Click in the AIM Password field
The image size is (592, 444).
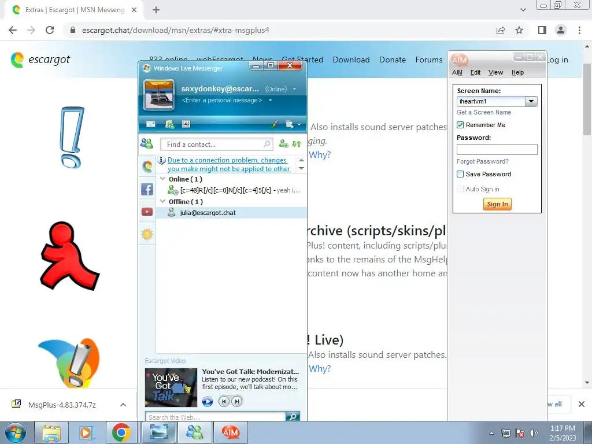click(497, 150)
